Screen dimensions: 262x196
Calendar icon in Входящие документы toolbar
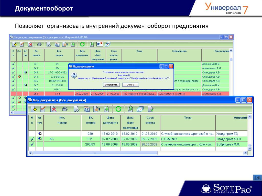tap(57, 44)
